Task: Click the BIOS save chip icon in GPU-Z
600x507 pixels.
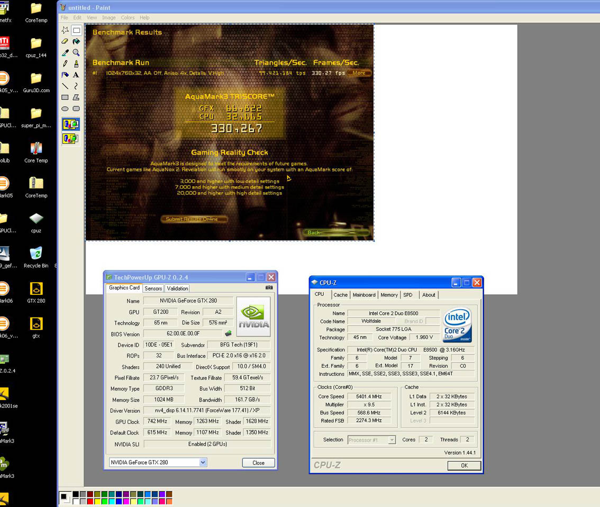Action: pyautogui.click(x=229, y=333)
